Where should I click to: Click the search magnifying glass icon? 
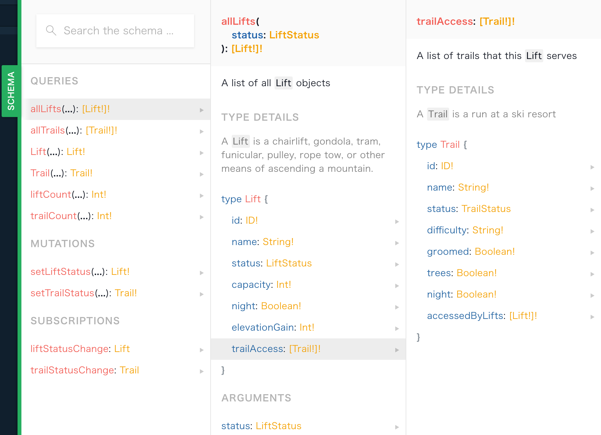pos(51,30)
